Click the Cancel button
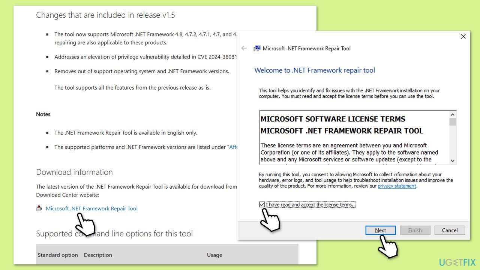 (450, 230)
